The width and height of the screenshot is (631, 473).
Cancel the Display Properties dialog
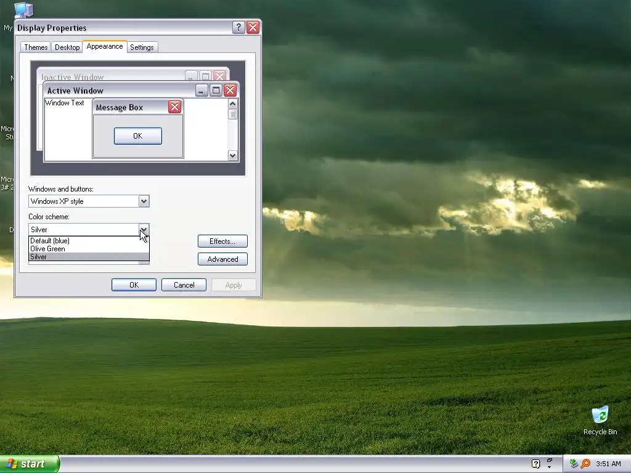tap(184, 285)
